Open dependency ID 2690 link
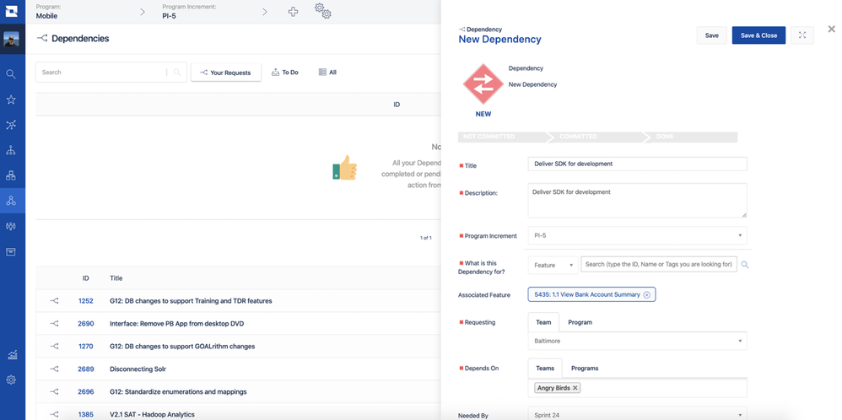This screenshot has width=842, height=420. click(x=86, y=323)
